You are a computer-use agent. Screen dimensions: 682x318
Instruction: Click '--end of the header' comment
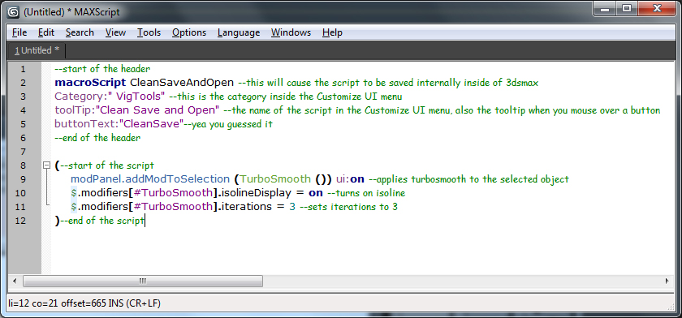click(97, 138)
